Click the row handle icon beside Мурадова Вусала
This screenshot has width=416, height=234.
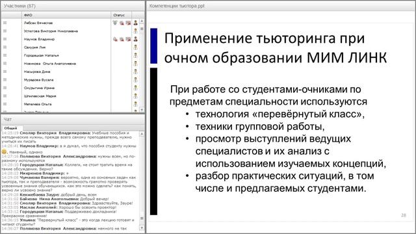click(x=5, y=80)
